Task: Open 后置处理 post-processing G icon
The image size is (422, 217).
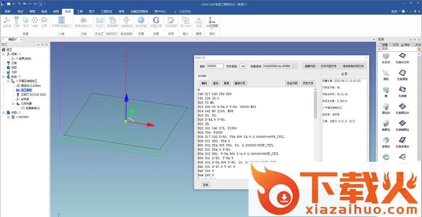Action: click(x=156, y=22)
